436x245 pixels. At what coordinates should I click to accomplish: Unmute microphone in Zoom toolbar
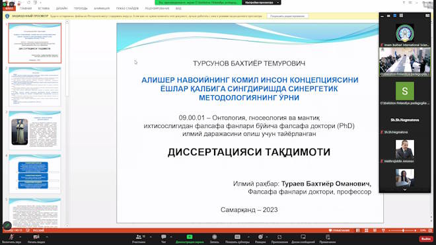tap(11, 238)
